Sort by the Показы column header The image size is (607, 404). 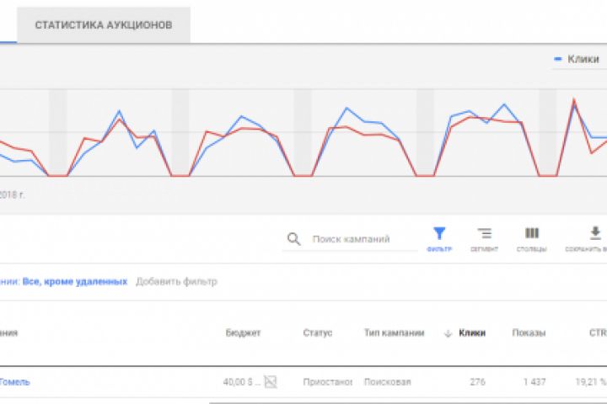[529, 332]
